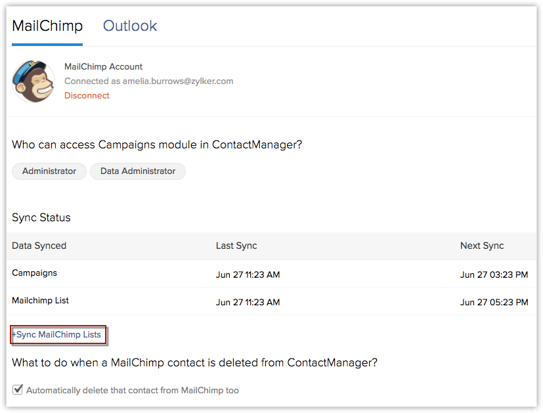Select the Administrator role tag
The image size is (543, 413).
click(x=49, y=171)
